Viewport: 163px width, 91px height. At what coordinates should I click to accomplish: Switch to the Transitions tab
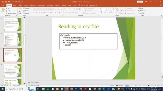(x=33, y=5)
